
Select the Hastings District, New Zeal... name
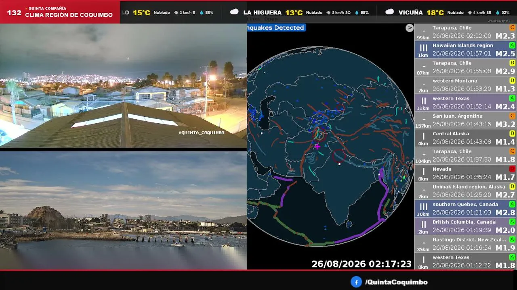(x=469, y=240)
